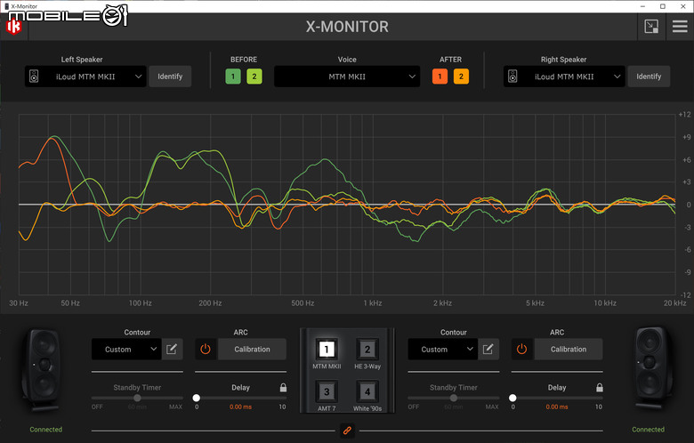Click the left speaker Delay lock icon
Viewport: 694px width, 443px height.
[x=283, y=388]
